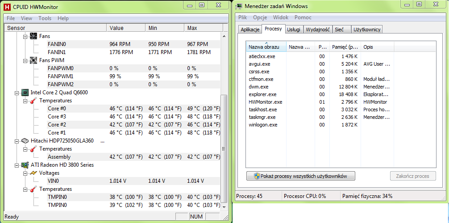Click the Intel Core 2 Quad CPU chip icon
This screenshot has width=449, height=223.
pos(25,93)
